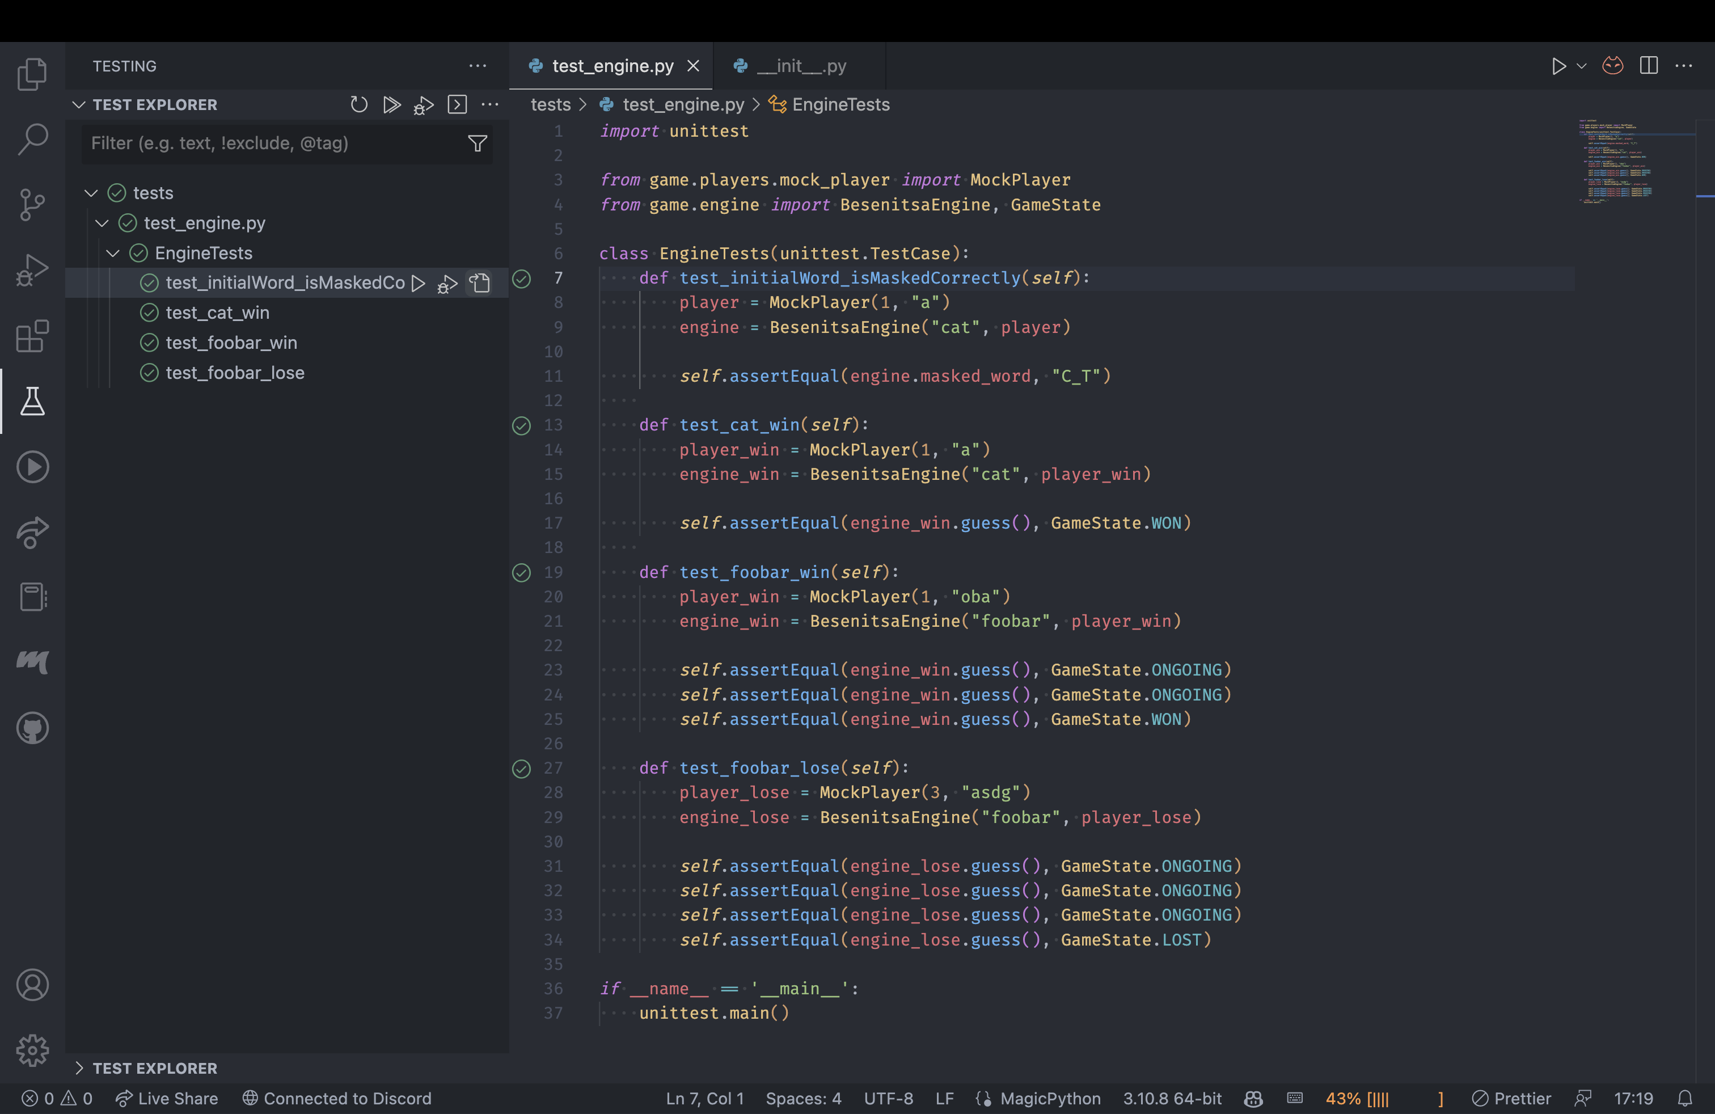Open the Prettier status bar entry
This screenshot has height=1114, width=1715.
(1512, 1098)
